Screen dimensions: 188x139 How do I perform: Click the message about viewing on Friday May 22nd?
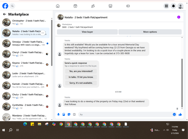[x=106, y=103]
